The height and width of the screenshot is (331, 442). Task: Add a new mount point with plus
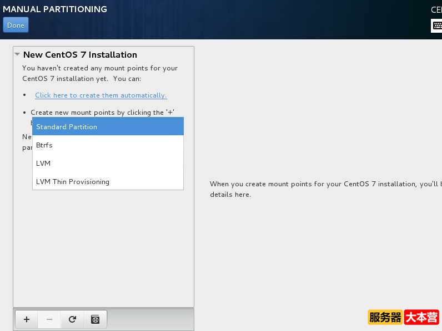[x=27, y=319]
